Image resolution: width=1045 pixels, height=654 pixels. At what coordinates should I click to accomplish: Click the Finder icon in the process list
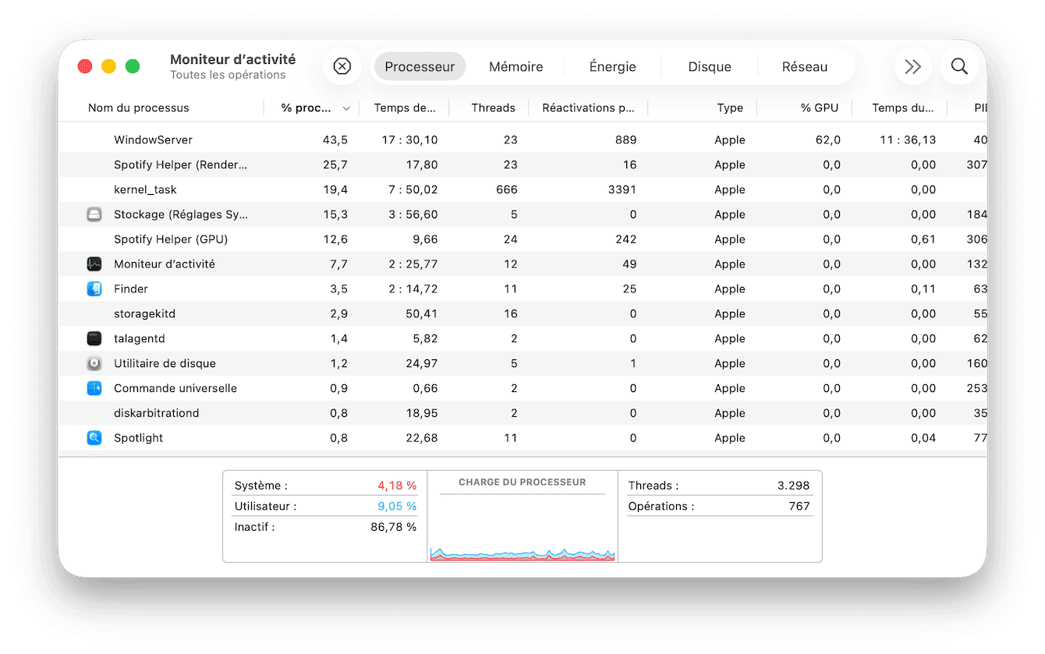[94, 288]
